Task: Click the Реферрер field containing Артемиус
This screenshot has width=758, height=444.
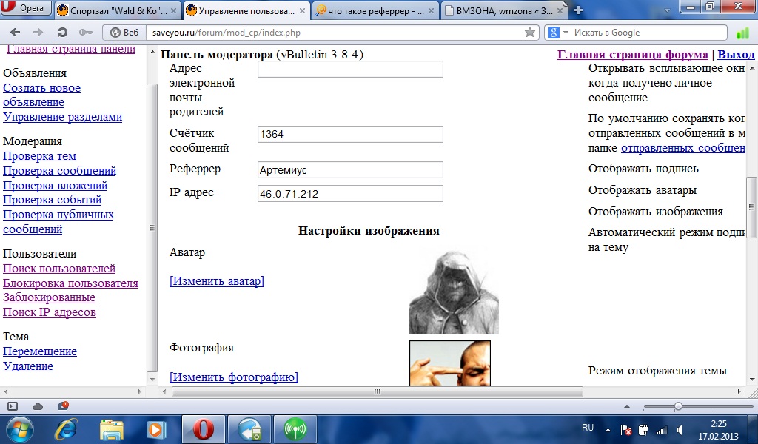Action: click(350, 170)
